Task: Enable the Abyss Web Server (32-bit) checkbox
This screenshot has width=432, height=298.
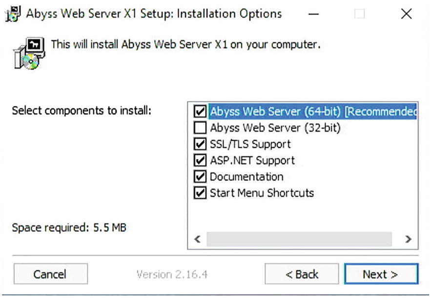Action: (200, 128)
